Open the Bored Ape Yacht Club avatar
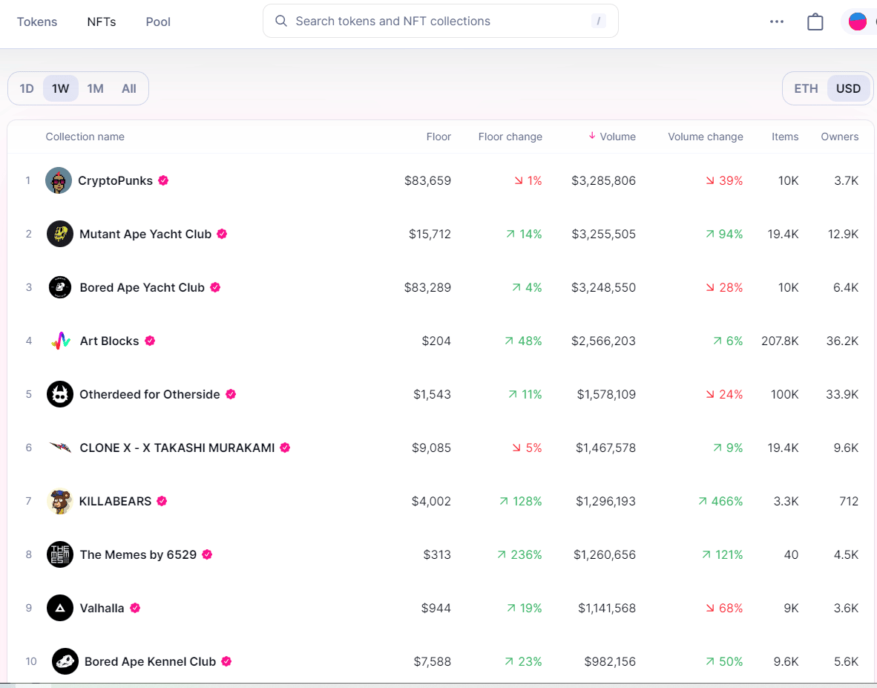This screenshot has height=688, width=877. coord(60,287)
